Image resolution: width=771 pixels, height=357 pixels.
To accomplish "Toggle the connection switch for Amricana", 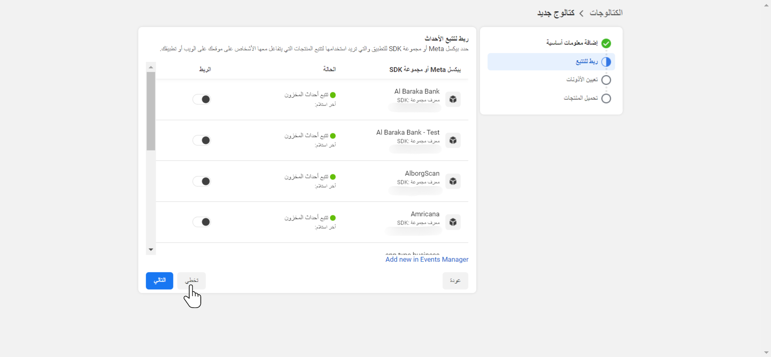I will point(202,222).
